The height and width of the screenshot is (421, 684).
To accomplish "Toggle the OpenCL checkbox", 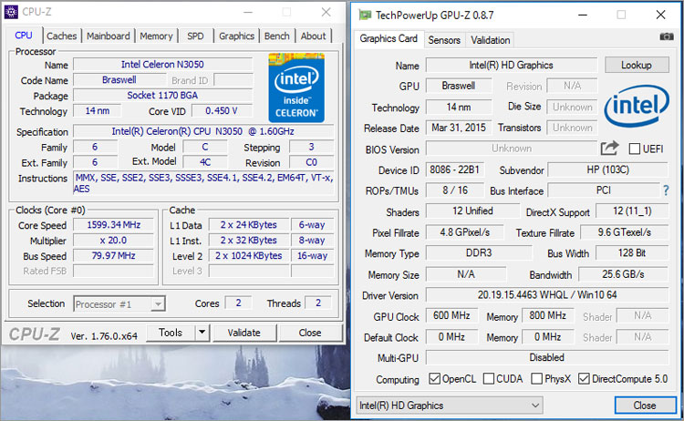I will coord(434,379).
